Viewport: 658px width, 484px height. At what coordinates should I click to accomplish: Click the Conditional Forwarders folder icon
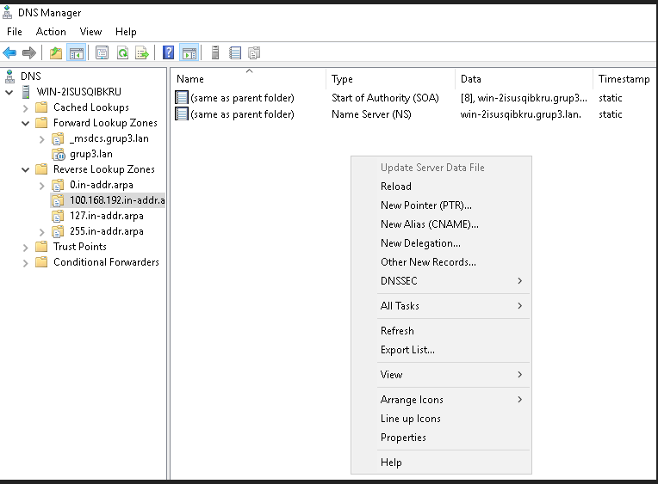pos(41,262)
